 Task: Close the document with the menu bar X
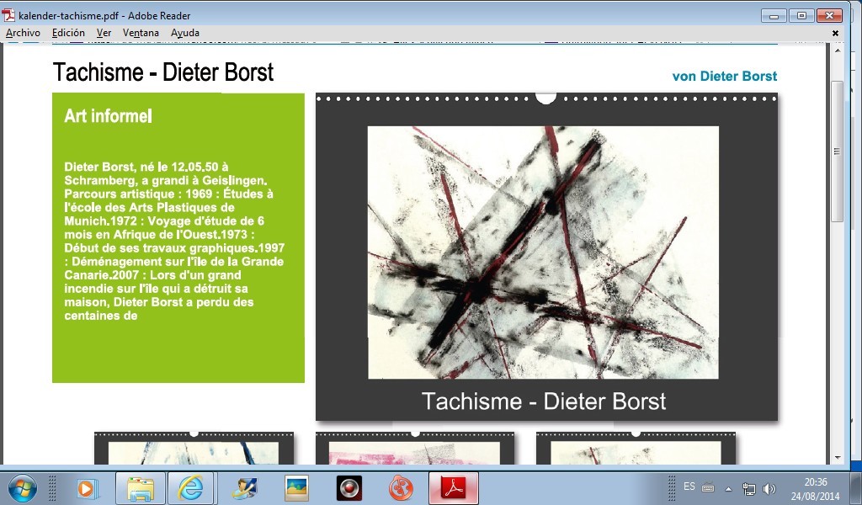pyautogui.click(x=836, y=33)
